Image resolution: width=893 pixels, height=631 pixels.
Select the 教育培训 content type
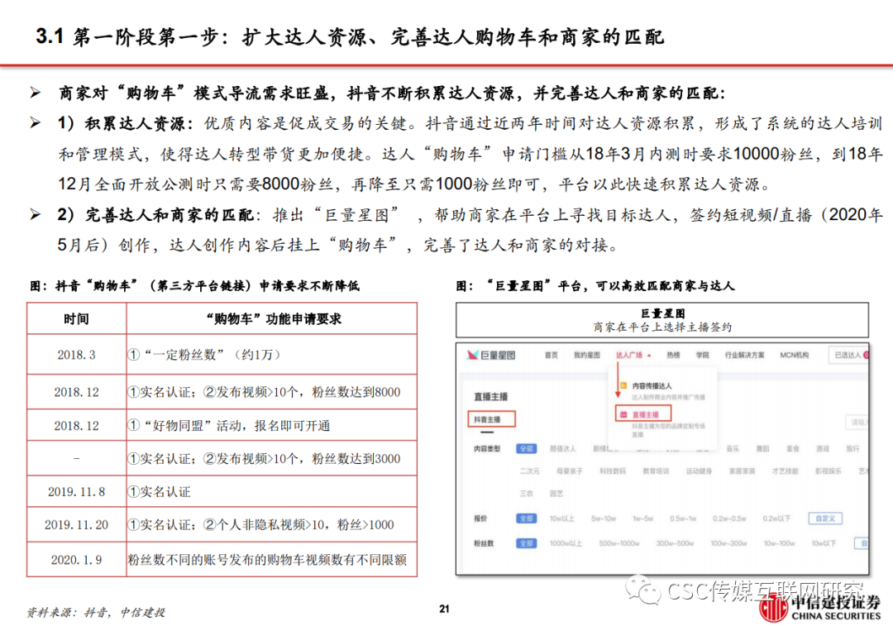click(x=656, y=471)
